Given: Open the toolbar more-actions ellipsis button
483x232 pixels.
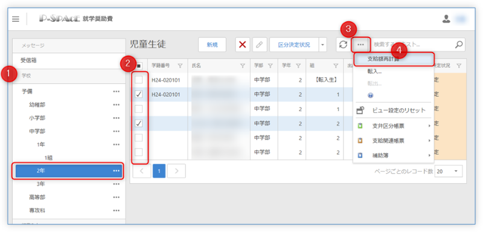Looking at the screenshot, I should pyautogui.click(x=360, y=45).
